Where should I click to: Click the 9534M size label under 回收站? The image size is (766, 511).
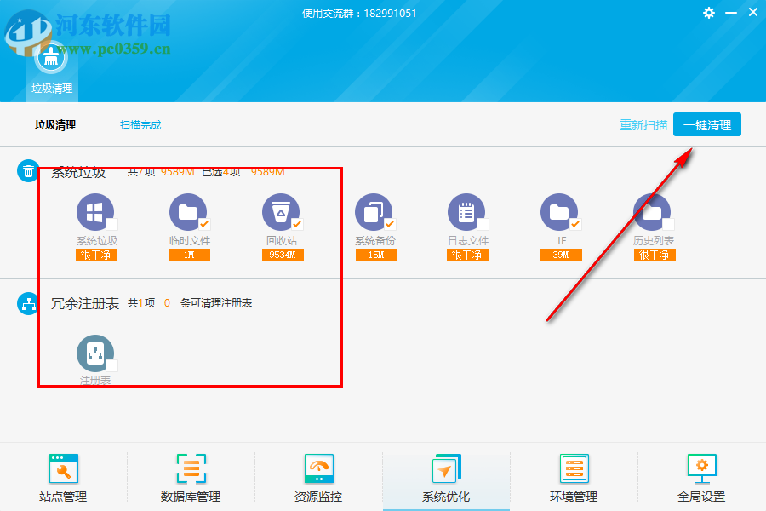click(283, 255)
